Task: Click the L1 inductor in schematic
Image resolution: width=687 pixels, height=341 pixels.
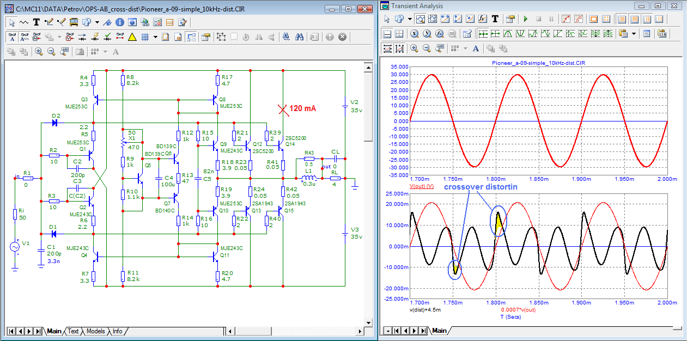Action: (309, 178)
